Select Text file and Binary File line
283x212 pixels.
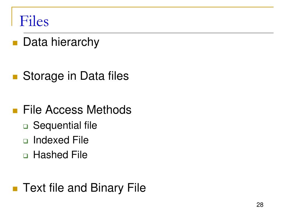84,188
